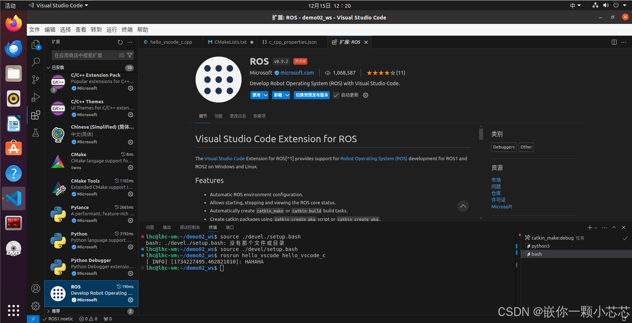This screenshot has width=632, height=323.
Task: Open settings gear for C/C++ Extension Pack
Action: (x=131, y=88)
